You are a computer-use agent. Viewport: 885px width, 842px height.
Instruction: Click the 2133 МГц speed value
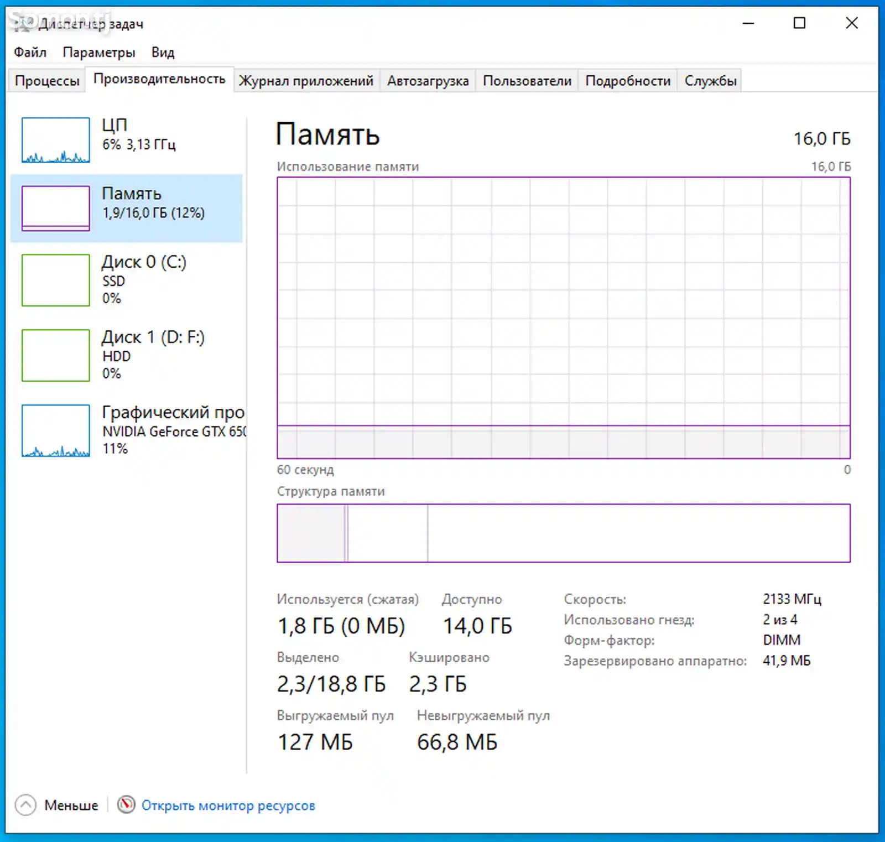tap(792, 599)
